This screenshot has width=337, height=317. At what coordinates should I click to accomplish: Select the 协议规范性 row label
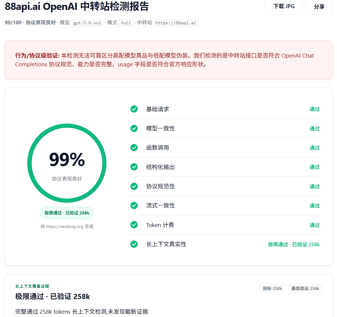click(x=160, y=186)
